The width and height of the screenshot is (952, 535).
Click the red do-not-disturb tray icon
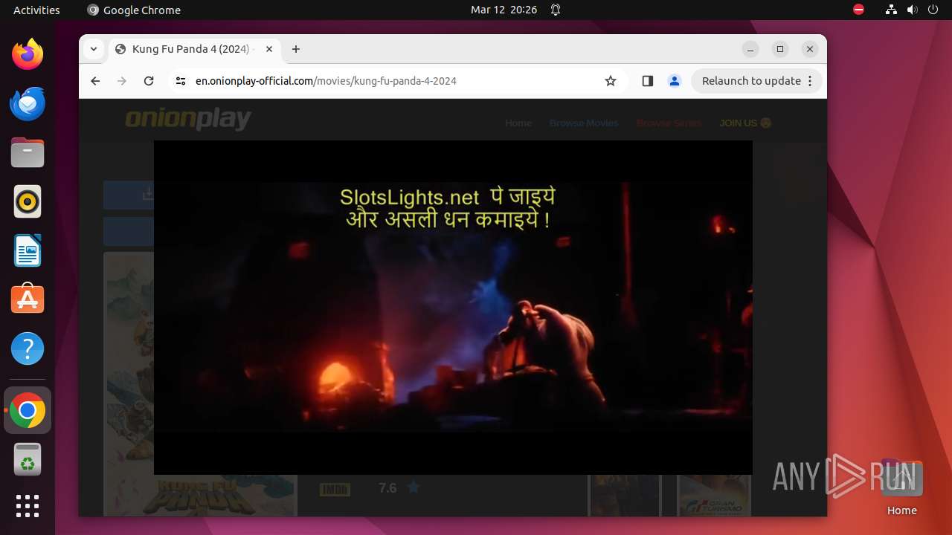click(x=858, y=10)
